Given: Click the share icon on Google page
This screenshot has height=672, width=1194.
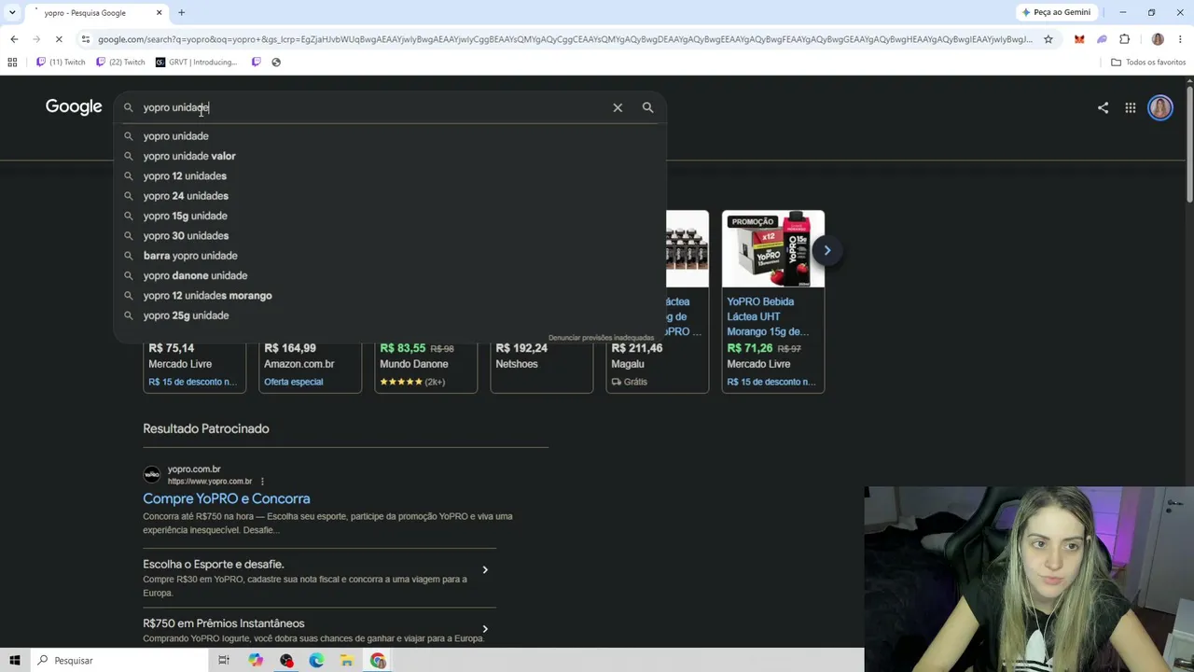Looking at the screenshot, I should [x=1103, y=107].
